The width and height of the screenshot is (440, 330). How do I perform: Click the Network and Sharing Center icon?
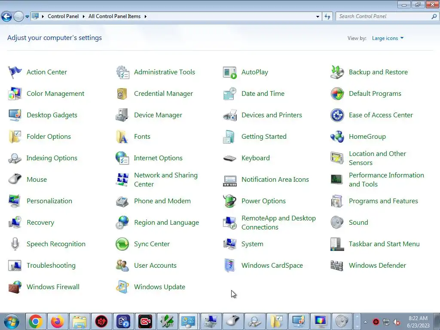click(x=122, y=180)
